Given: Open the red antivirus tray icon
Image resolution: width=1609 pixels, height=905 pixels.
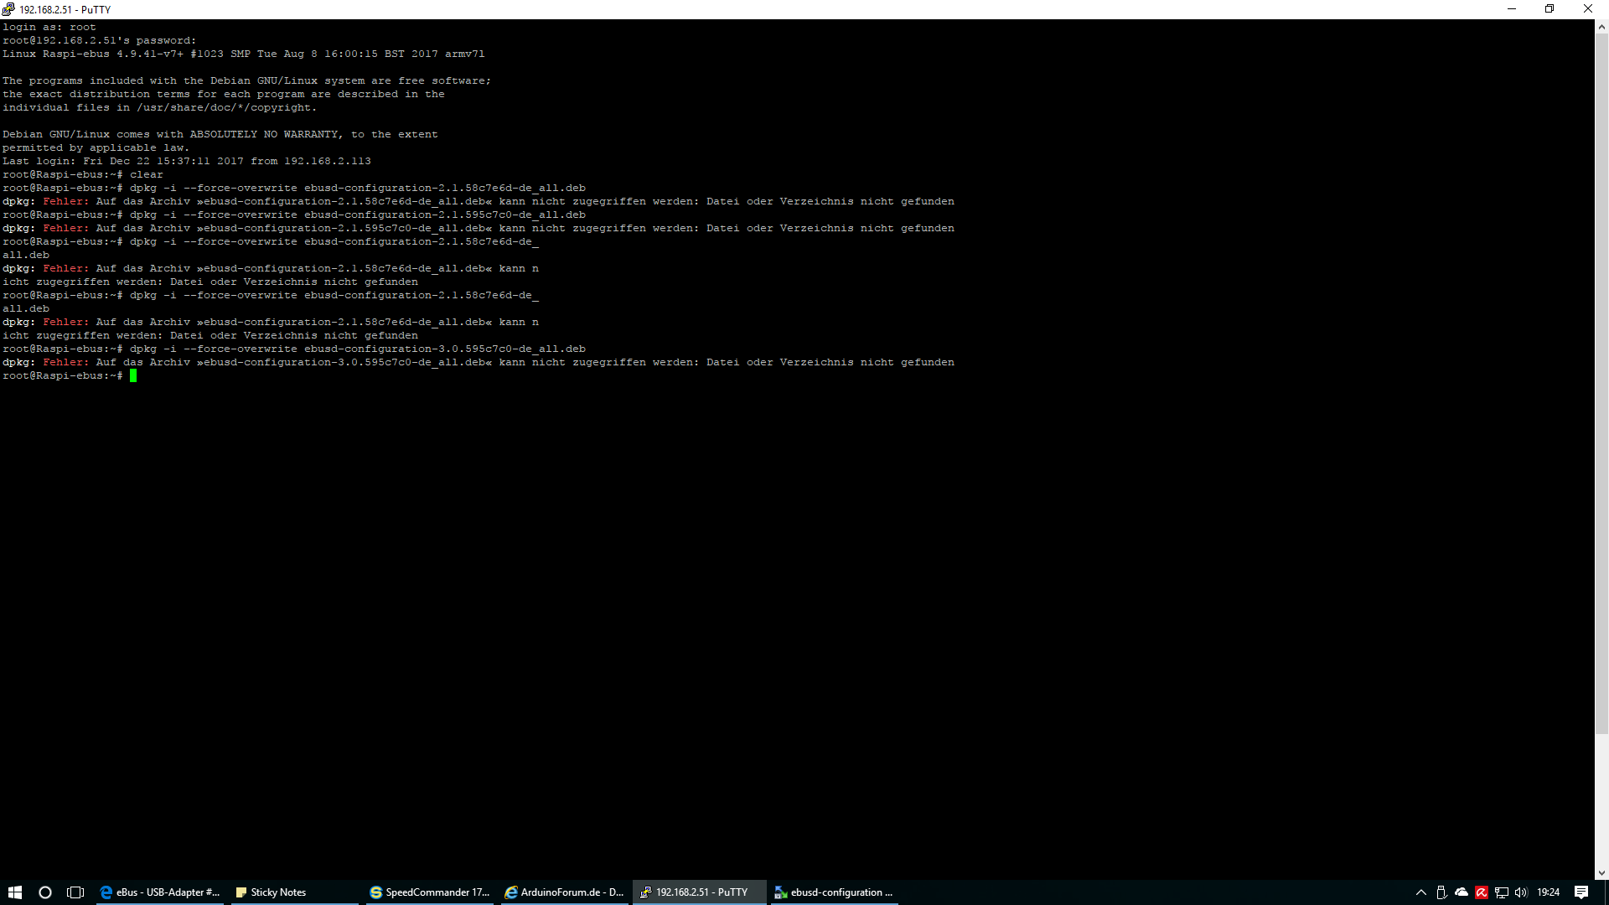Looking at the screenshot, I should pos(1482,892).
